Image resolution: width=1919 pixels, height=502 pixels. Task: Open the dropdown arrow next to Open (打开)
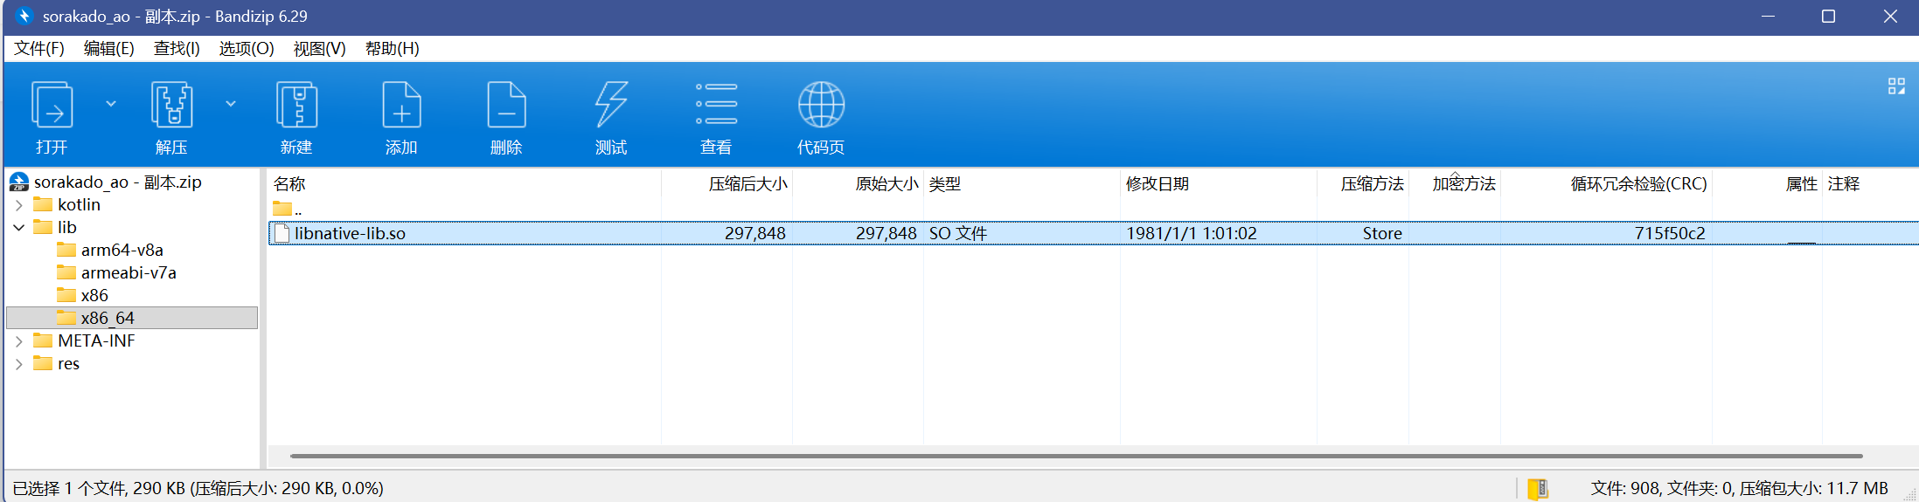click(111, 104)
